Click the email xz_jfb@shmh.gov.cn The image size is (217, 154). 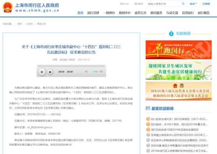coord(40,127)
